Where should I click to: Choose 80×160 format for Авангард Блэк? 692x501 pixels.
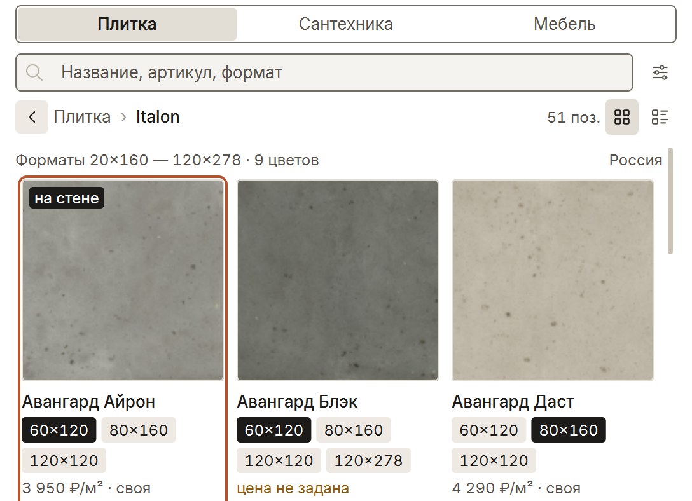354,430
